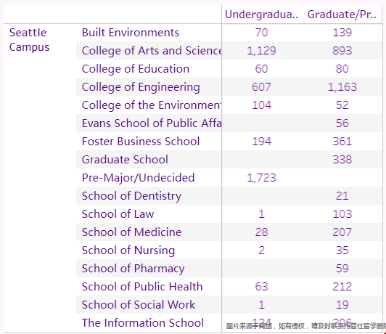The width and height of the screenshot is (386, 334).
Task: Click the 1,723 undergraduate value cell
Action: [261, 178]
